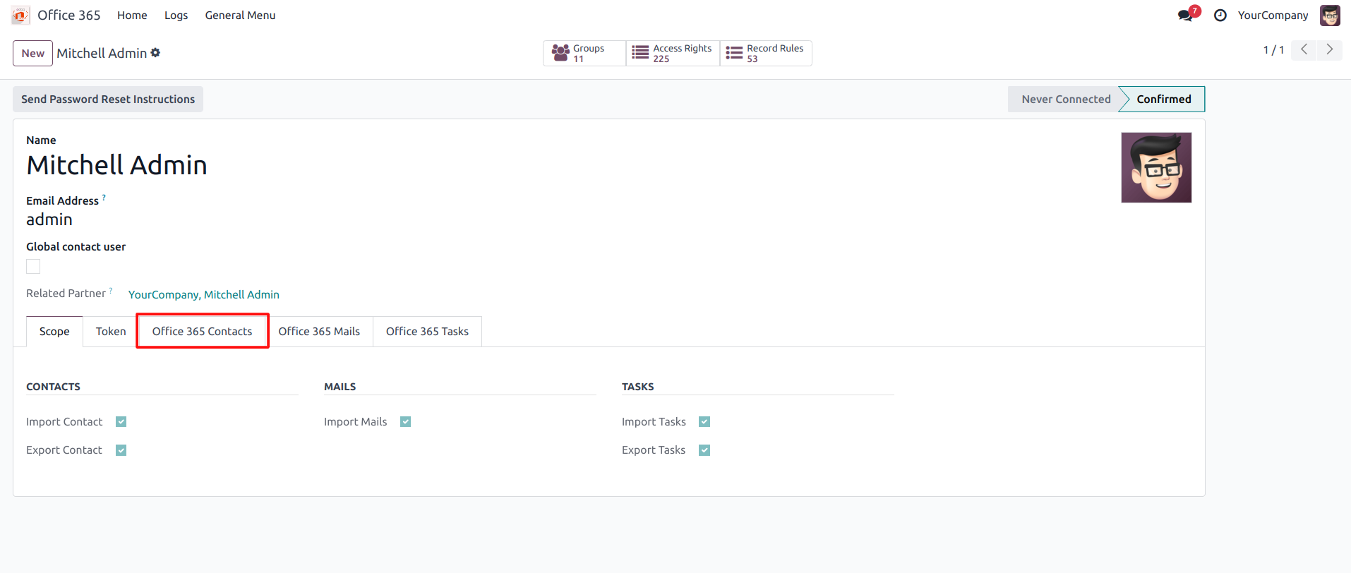This screenshot has width=1351, height=573.
Task: Uncheck the Import Mails checkbox
Action: [406, 421]
